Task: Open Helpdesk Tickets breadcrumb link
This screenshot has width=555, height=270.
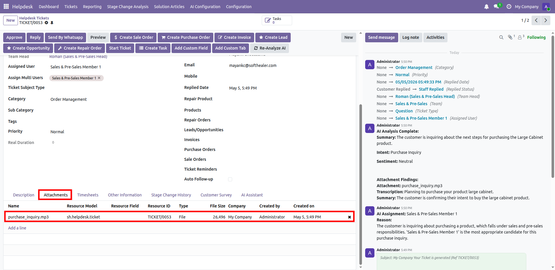Action: pos(34,18)
